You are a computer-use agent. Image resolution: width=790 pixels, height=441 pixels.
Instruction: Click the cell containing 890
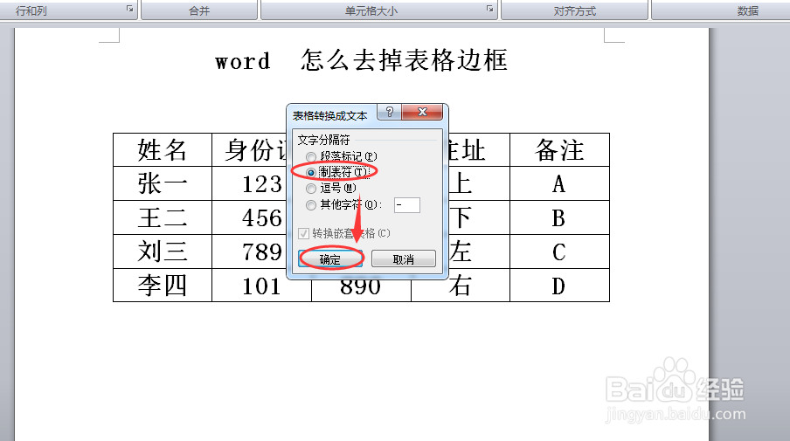click(x=361, y=289)
